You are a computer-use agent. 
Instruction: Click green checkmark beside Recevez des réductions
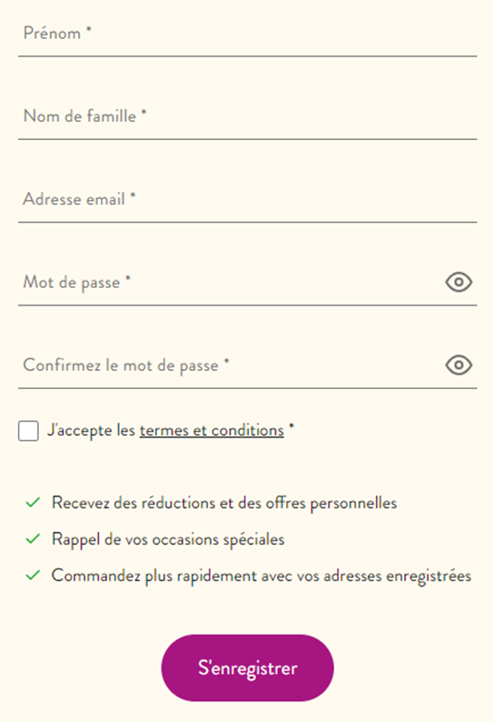33,502
